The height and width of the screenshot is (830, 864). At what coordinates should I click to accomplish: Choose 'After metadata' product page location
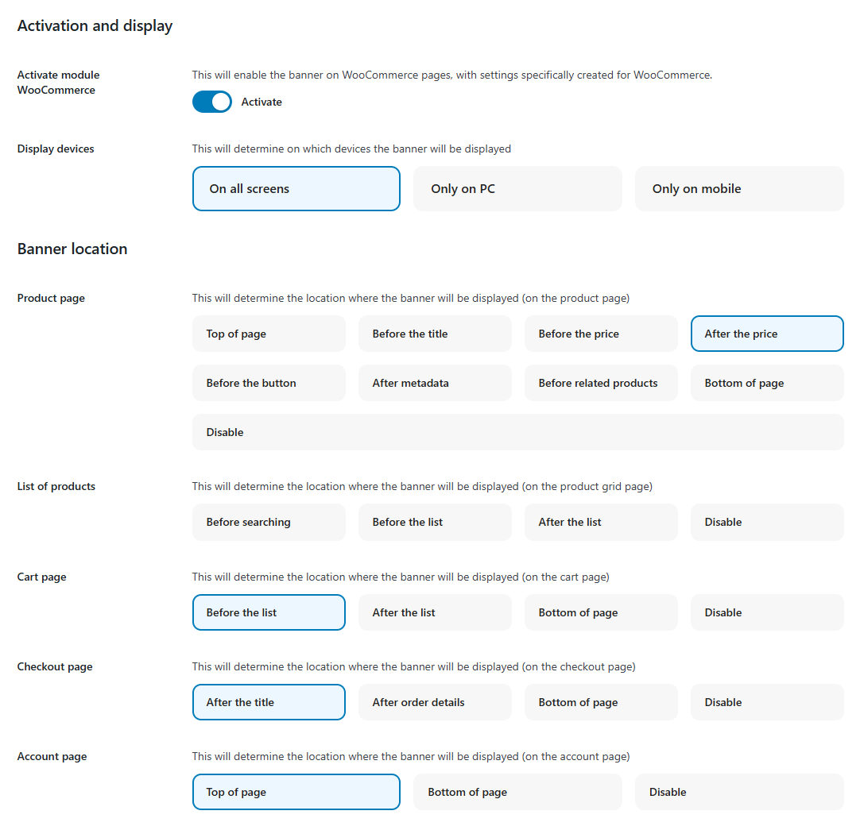tap(435, 383)
